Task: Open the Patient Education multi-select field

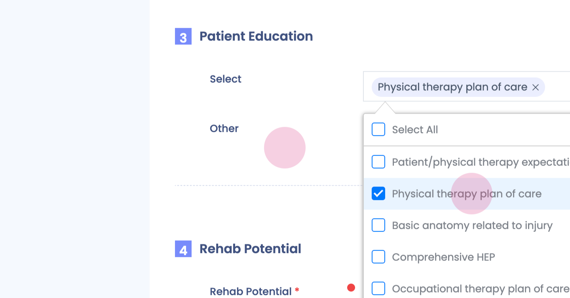Action: pos(554,87)
